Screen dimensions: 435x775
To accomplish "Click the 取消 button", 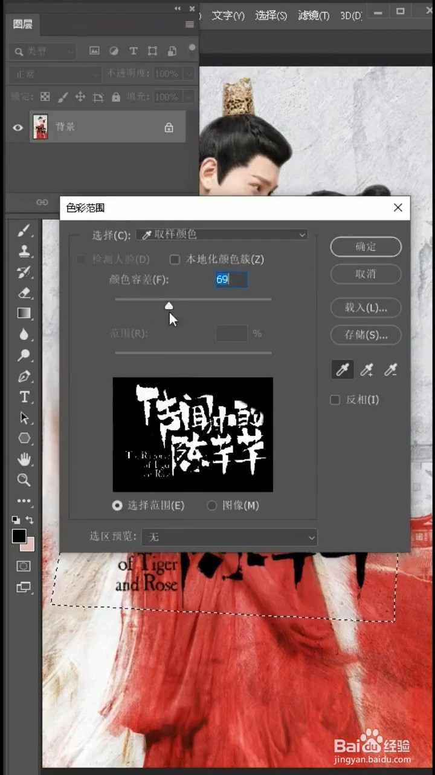I will 366,274.
